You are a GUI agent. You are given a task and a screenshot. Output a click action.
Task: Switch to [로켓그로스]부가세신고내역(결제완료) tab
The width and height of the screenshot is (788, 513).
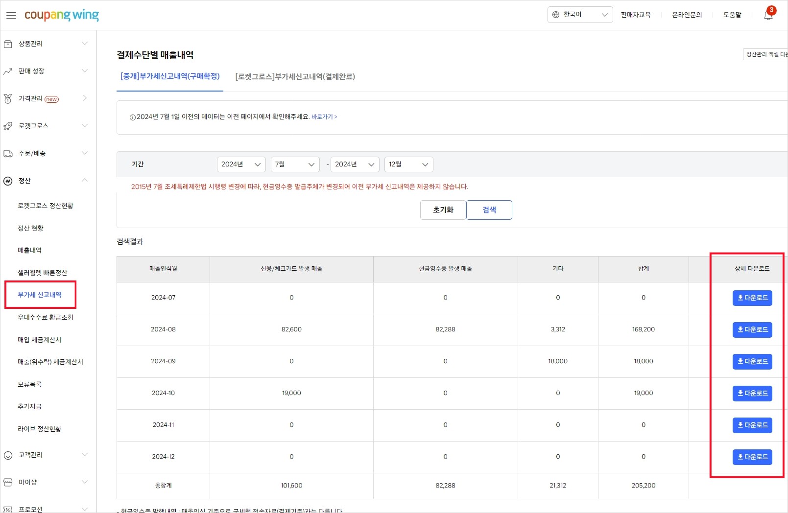coord(295,76)
